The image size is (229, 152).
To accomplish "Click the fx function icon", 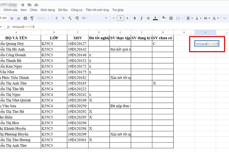I will (8, 27).
